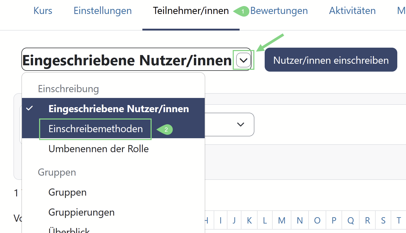Expand the Eingeschriebene Nutzer/innen dropdown chevron
Viewport: 406px width, 233px height.
click(243, 60)
